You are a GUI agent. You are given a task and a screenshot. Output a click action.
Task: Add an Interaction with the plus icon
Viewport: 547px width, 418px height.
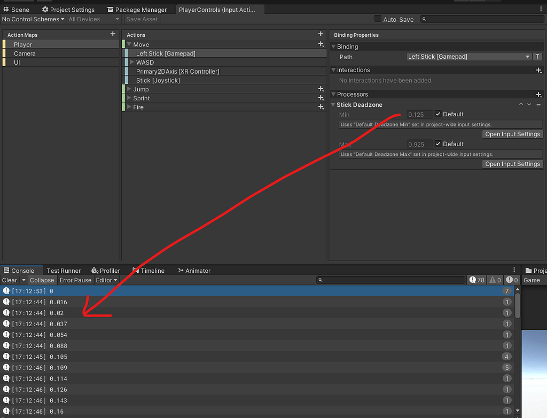coord(538,69)
